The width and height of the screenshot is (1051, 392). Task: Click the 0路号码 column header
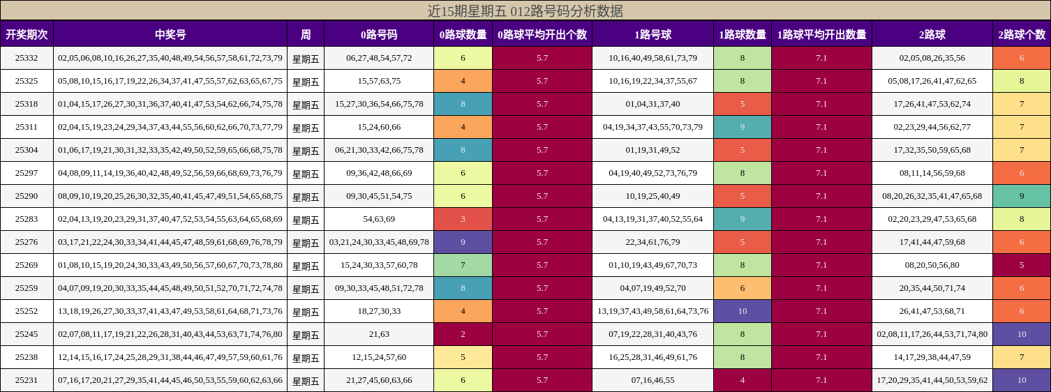click(x=379, y=34)
